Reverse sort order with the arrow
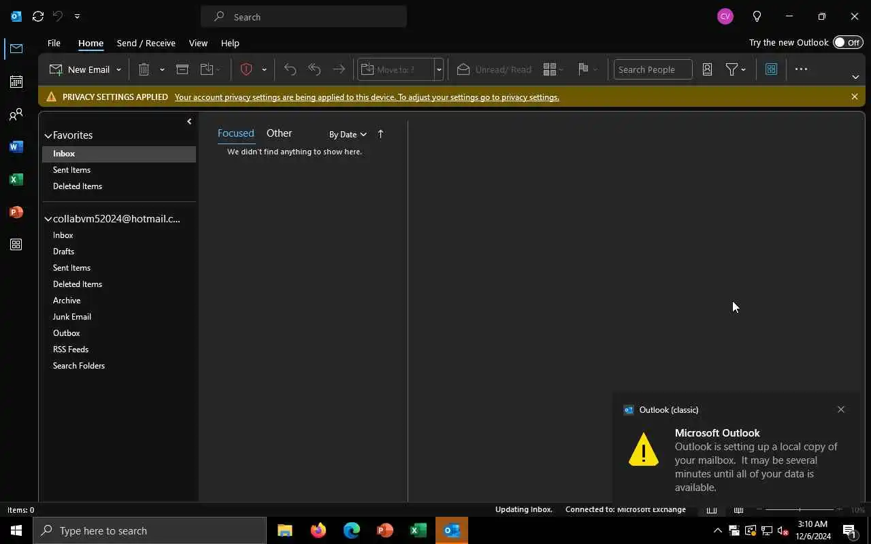Screen dimensions: 871x544 click(x=380, y=134)
